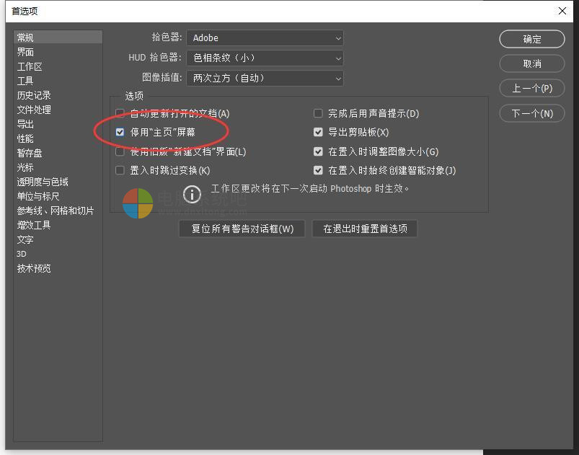Image resolution: width=579 pixels, height=455 pixels.
Task: Toggle 置入时跳过变换 checkbox
Action: (x=120, y=171)
